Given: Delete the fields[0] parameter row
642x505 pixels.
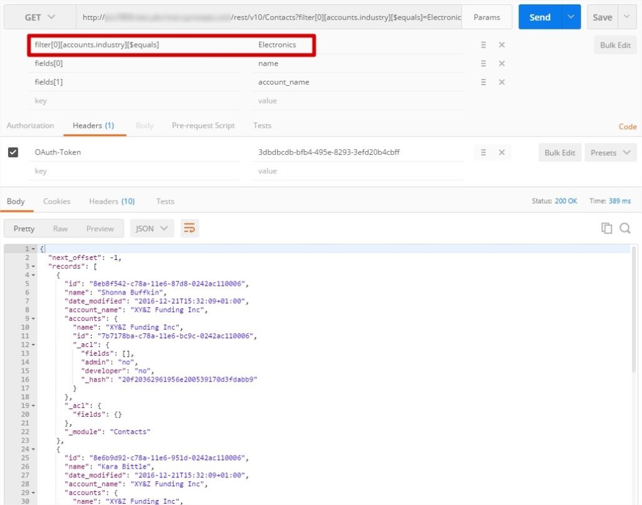Looking at the screenshot, I should click(502, 63).
